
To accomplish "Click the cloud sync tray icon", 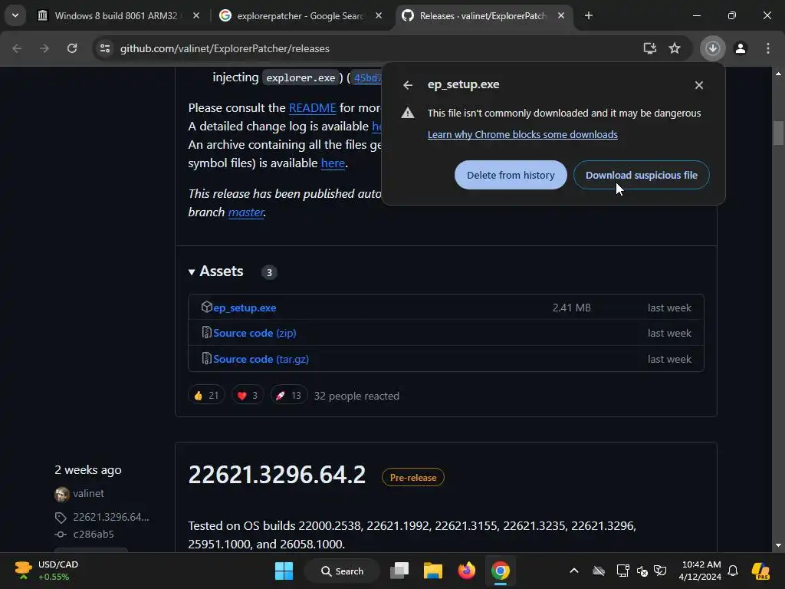I will pyautogui.click(x=599, y=571).
